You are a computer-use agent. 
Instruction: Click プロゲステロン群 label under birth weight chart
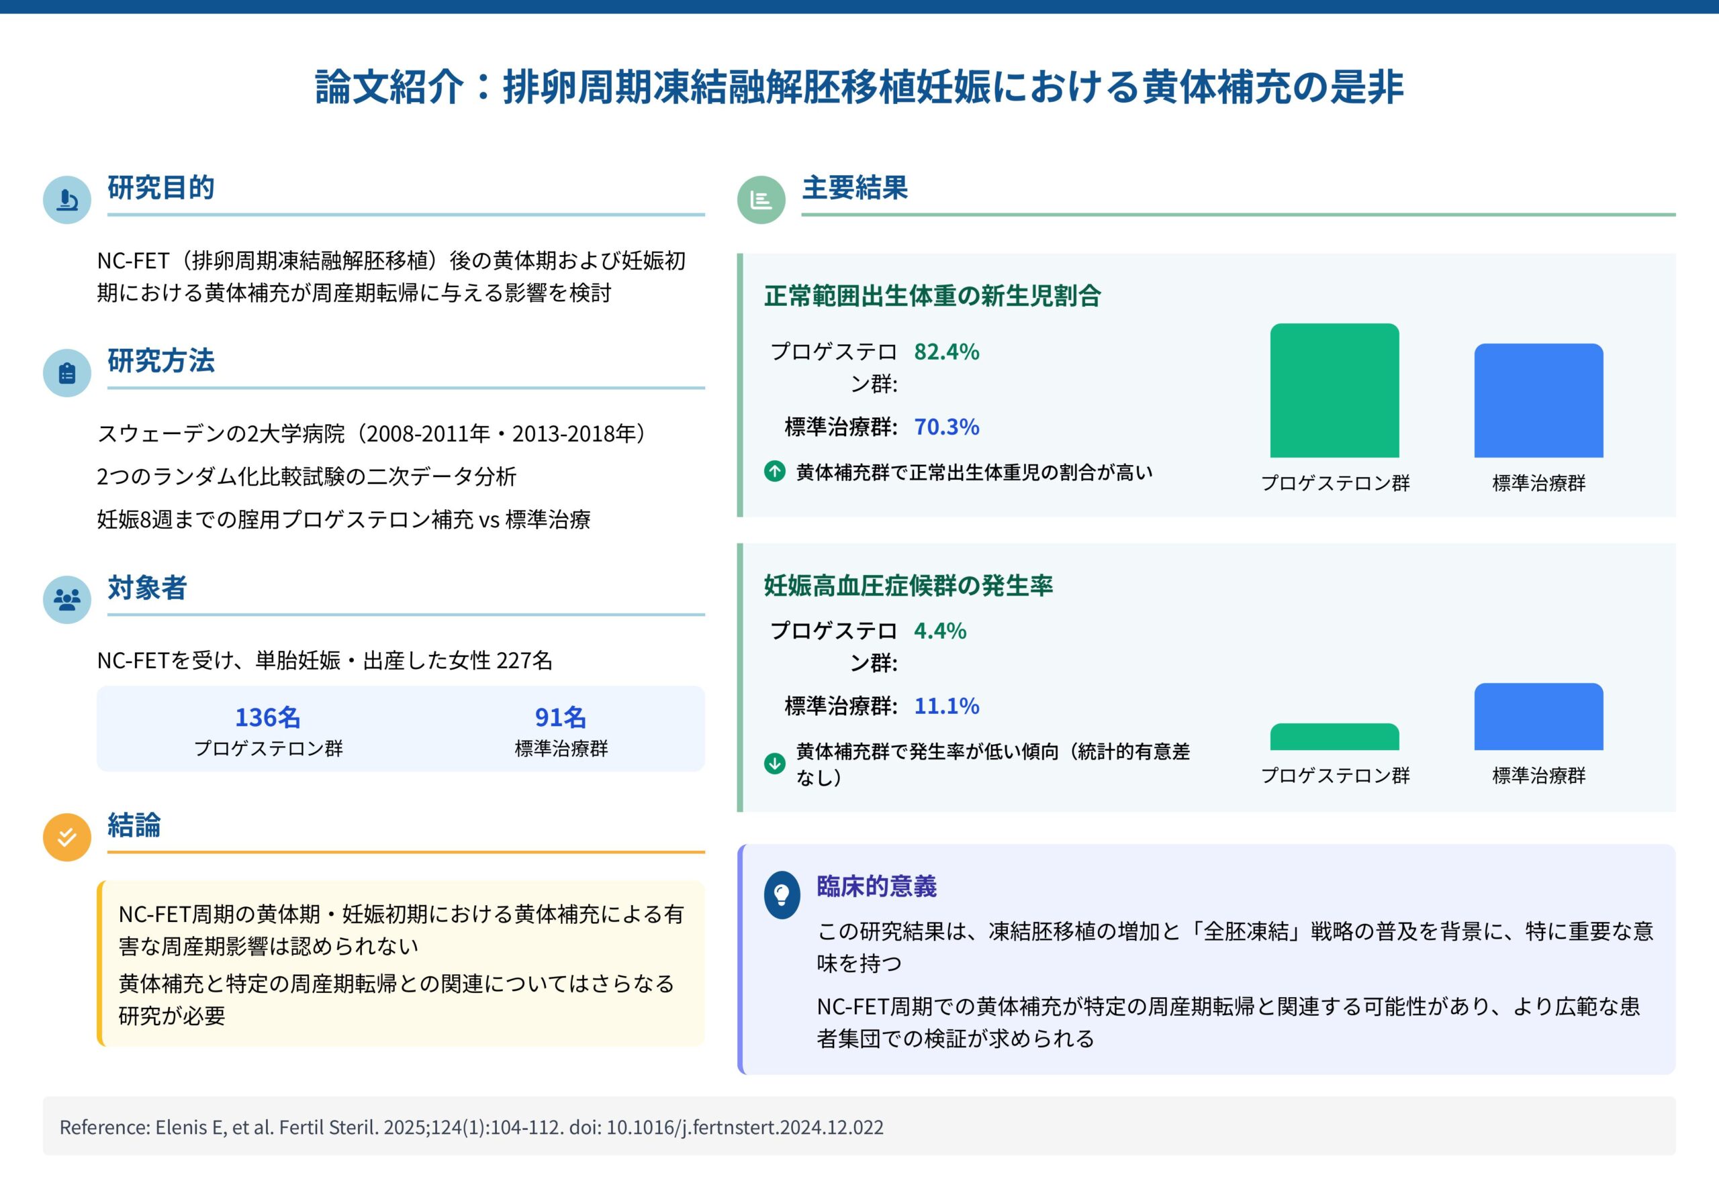pyautogui.click(x=1335, y=483)
